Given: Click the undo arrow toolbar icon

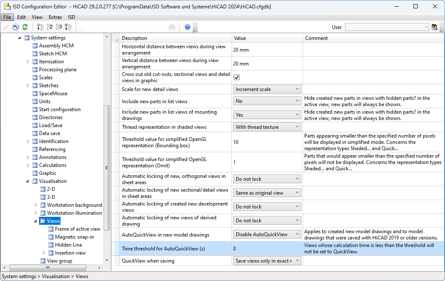Looking at the screenshot, I should (x=16, y=27).
